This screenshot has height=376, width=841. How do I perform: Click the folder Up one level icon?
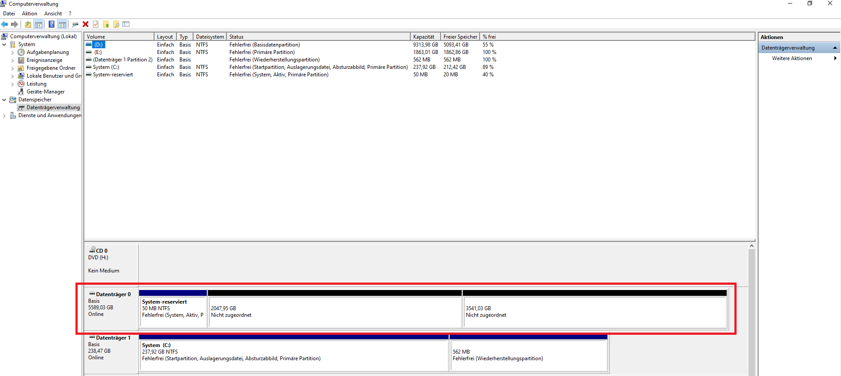click(x=28, y=24)
